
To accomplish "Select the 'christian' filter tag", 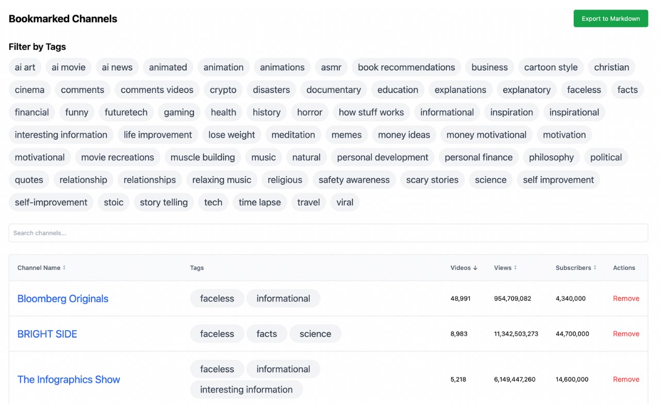I will tap(612, 67).
